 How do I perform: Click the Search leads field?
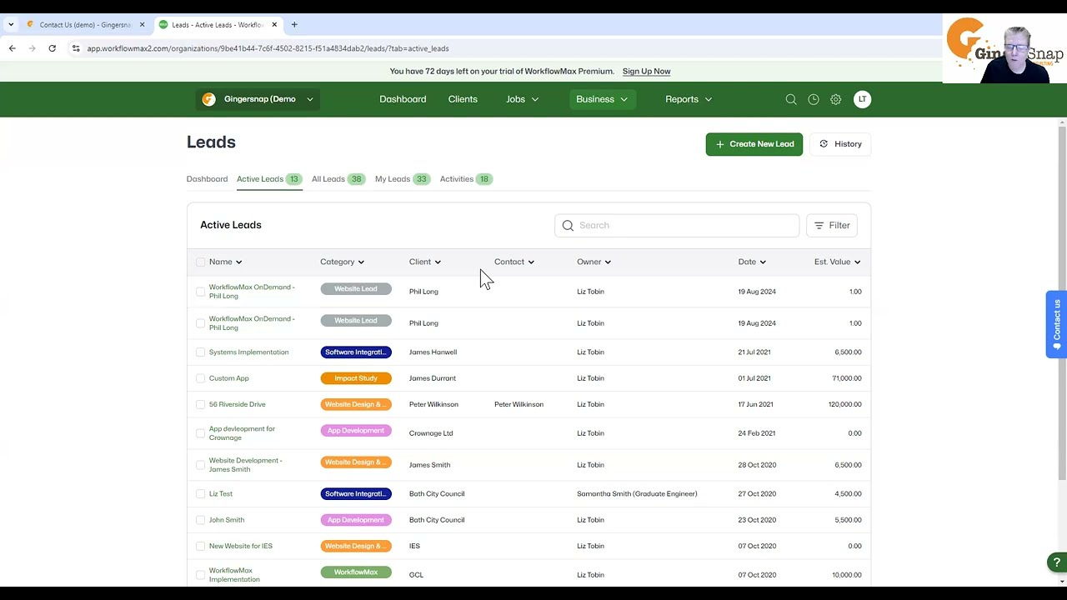pyautogui.click(x=677, y=225)
